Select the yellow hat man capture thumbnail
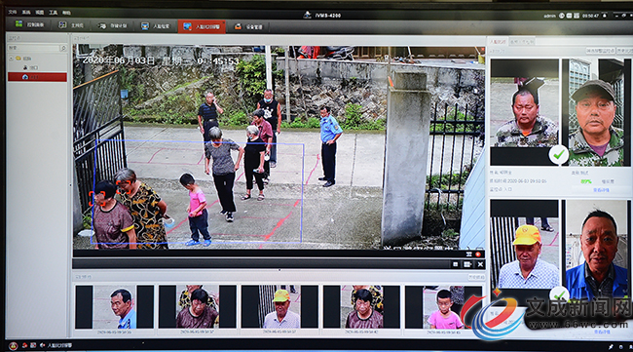The width and height of the screenshot is (633, 352). 279,307
